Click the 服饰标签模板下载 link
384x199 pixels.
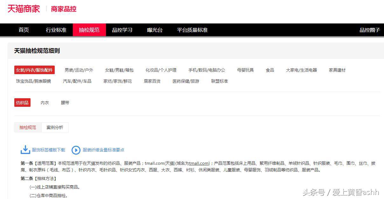(x=48, y=150)
